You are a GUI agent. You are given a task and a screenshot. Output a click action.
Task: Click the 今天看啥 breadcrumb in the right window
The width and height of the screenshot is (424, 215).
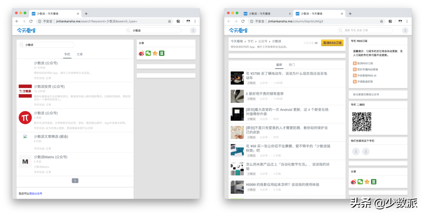(x=237, y=41)
